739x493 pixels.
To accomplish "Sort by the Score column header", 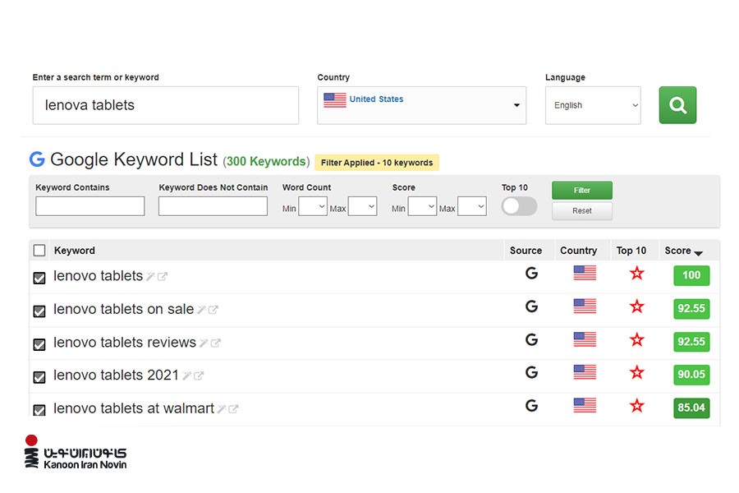I will click(x=683, y=251).
